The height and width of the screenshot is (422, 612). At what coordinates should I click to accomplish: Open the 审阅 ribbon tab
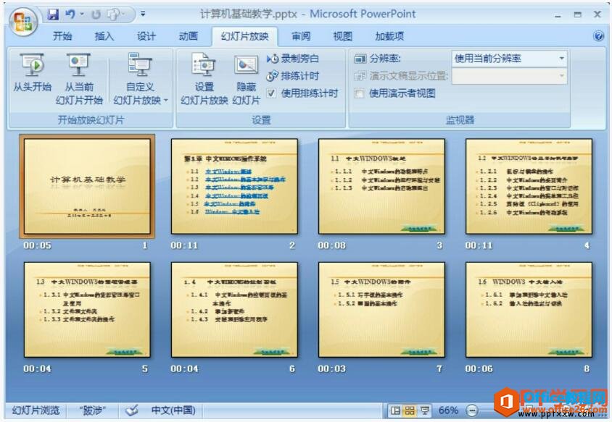point(301,36)
